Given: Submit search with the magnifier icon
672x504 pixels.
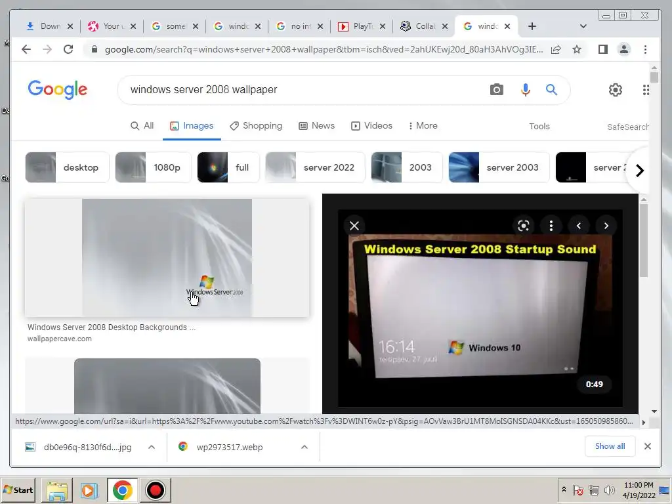Looking at the screenshot, I should tap(551, 89).
